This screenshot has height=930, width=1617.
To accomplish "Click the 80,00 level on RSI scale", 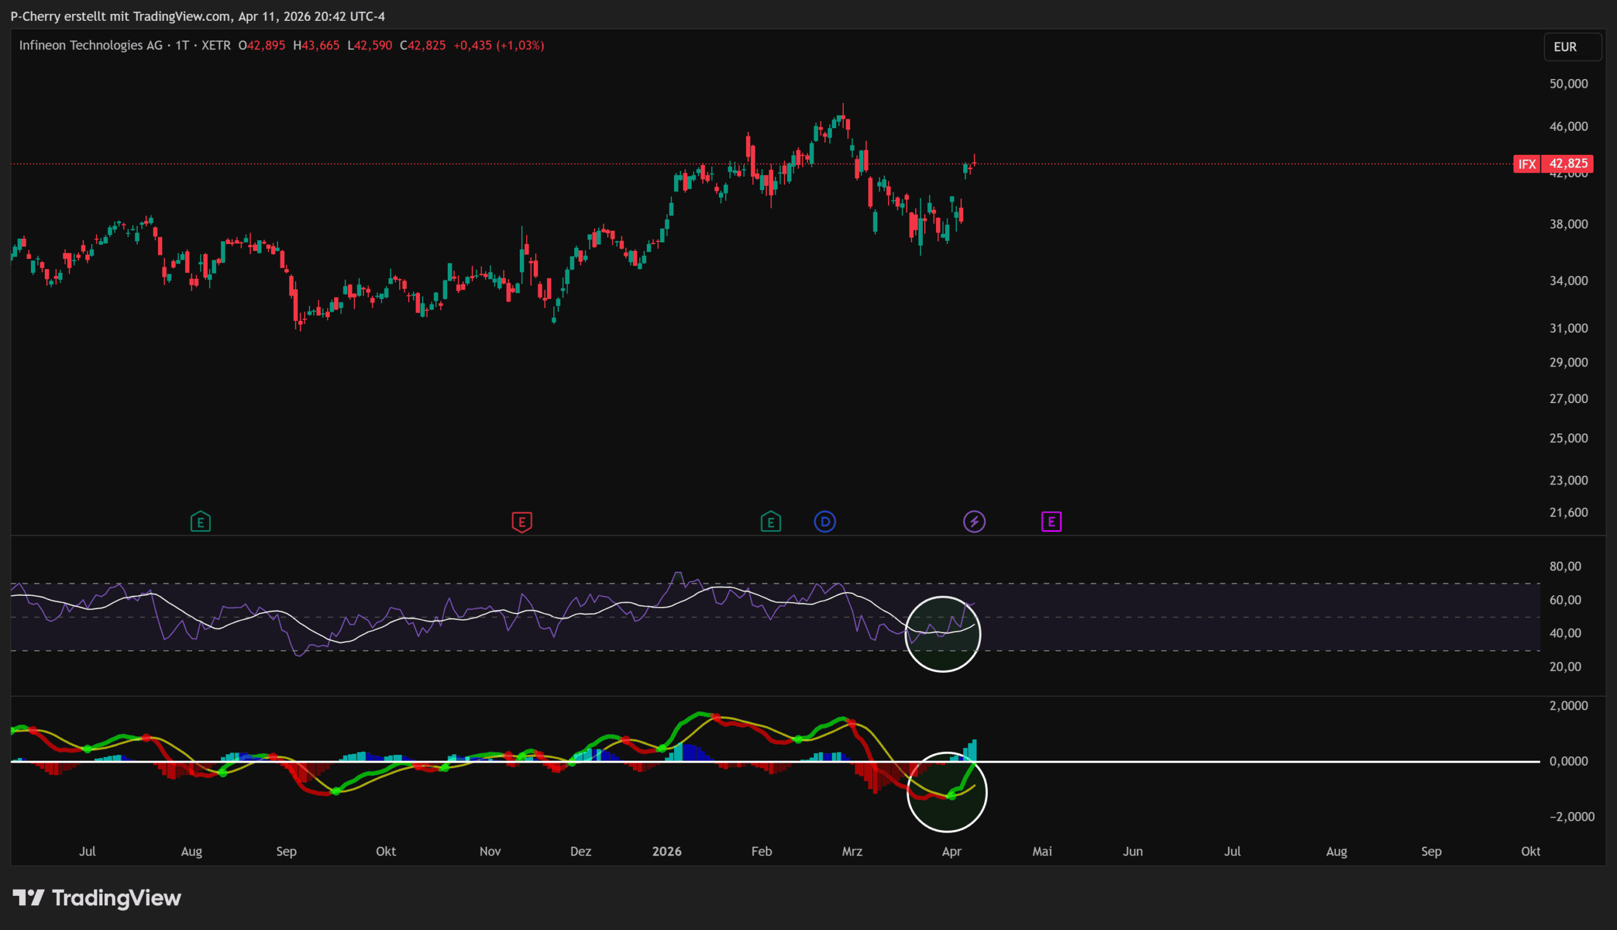I will click(1565, 567).
